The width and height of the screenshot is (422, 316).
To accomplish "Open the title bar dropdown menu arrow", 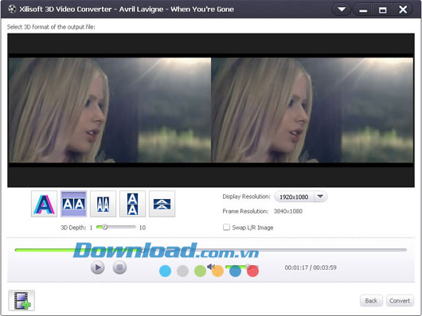I will tap(342, 10).
